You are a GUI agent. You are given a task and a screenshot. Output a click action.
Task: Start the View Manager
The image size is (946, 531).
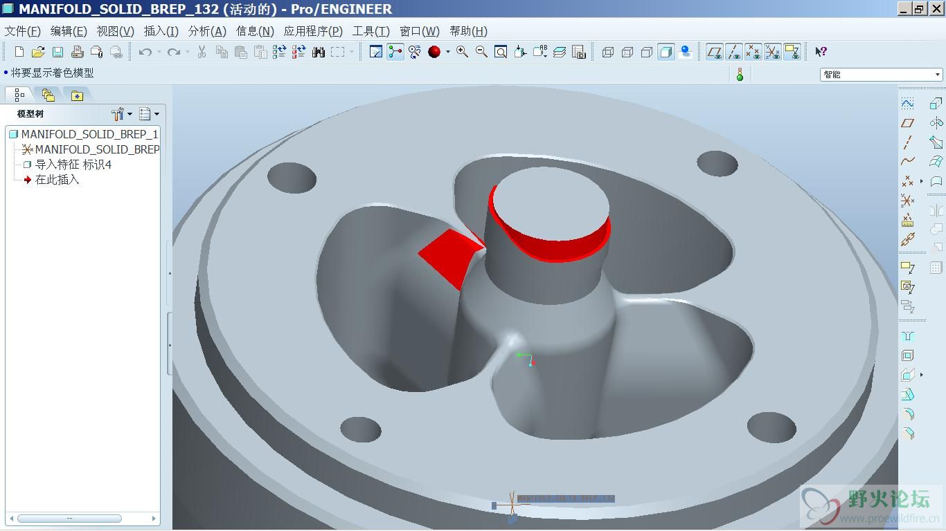(x=579, y=52)
